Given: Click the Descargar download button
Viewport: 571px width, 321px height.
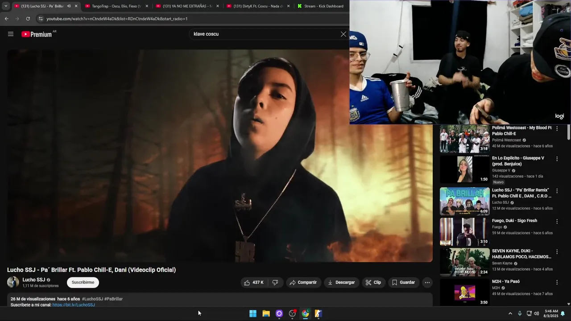Looking at the screenshot, I should pos(341,282).
